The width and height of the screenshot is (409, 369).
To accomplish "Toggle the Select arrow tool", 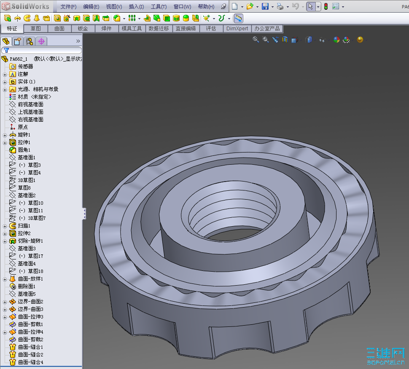I will [310, 6].
